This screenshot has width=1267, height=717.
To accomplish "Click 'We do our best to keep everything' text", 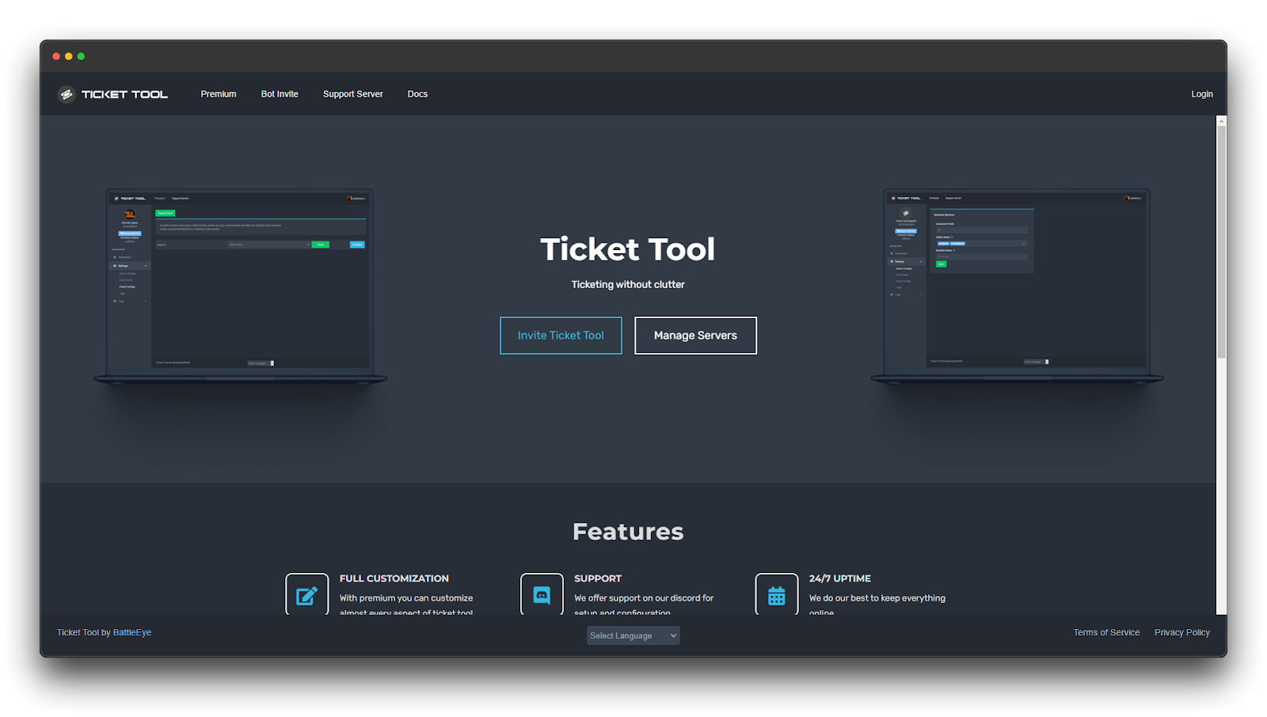I will (877, 598).
